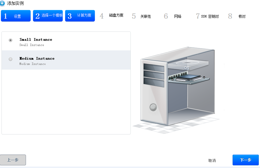Click the 上一步 button

pyautogui.click(x=13, y=160)
